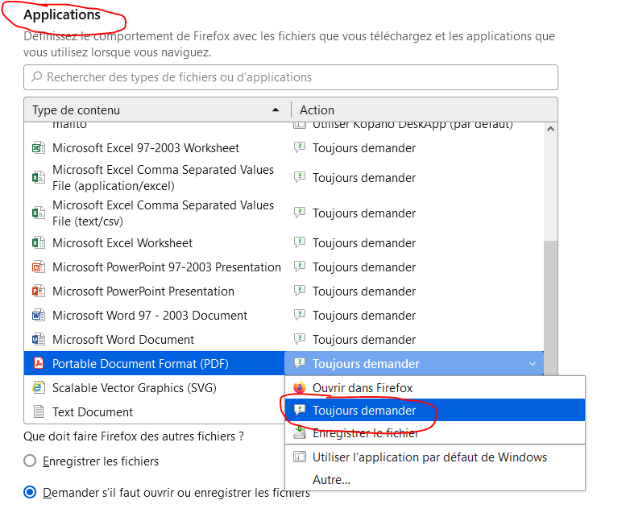The image size is (626, 525).
Task: Click the save-file icon beside Enregistrer le fichier
Action: click(300, 433)
